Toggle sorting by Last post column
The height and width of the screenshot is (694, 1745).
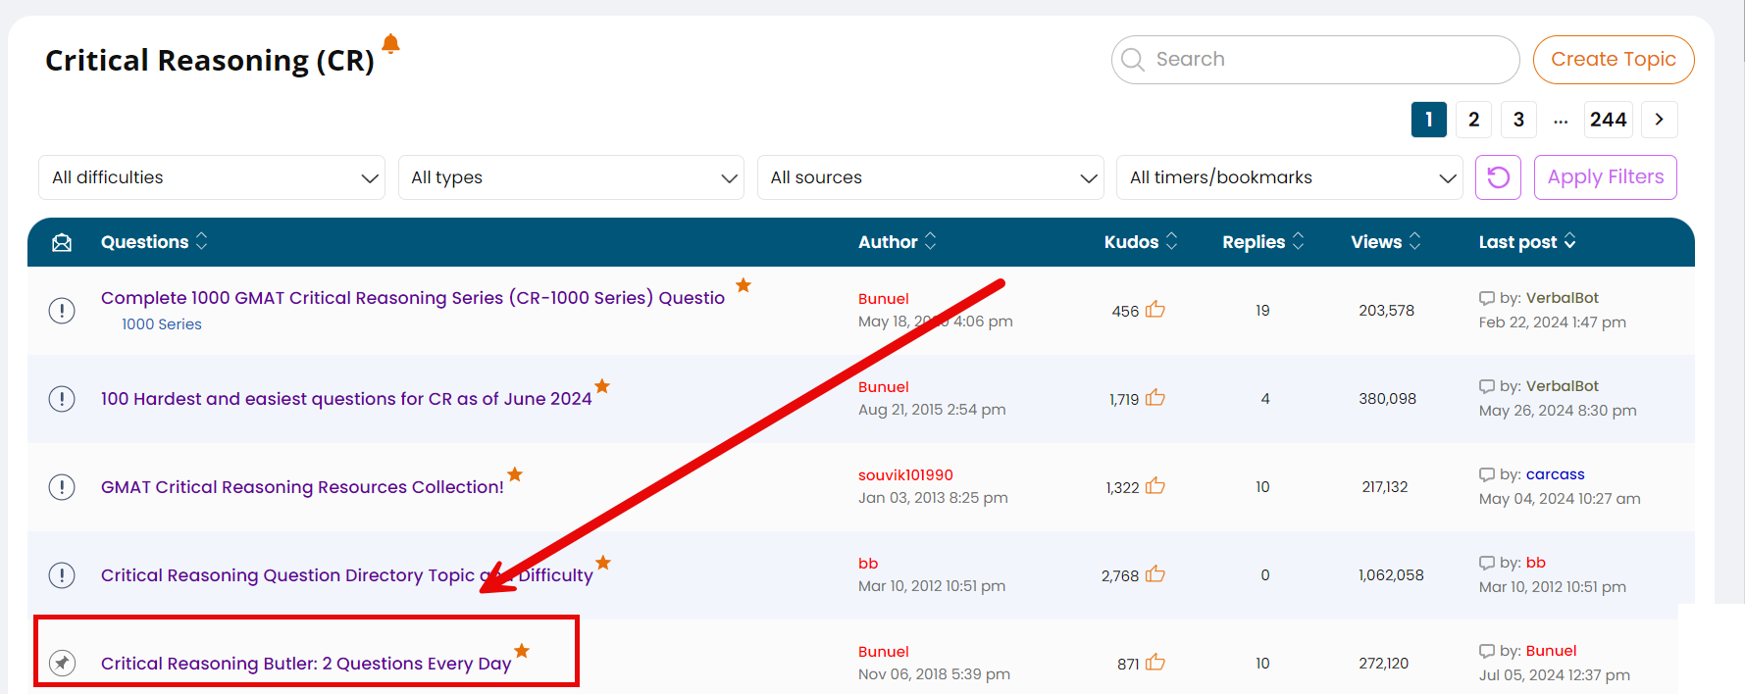(x=1526, y=242)
